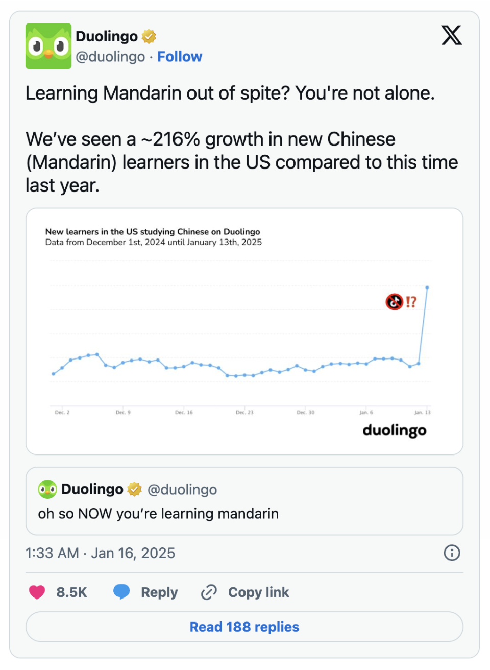
Task: Read 188 replies
Action: click(x=244, y=627)
